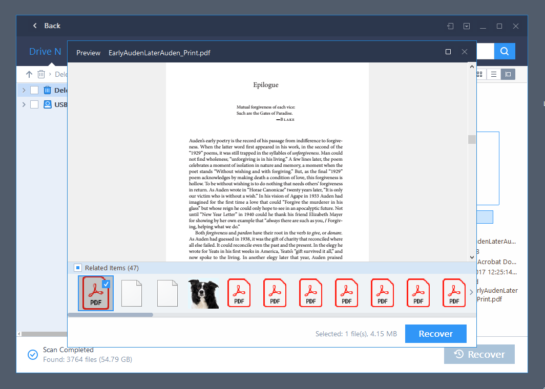
Task: Expand the Deleted files tree node
Action: [23, 90]
